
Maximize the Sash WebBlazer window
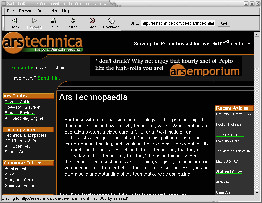tap(252, 4)
